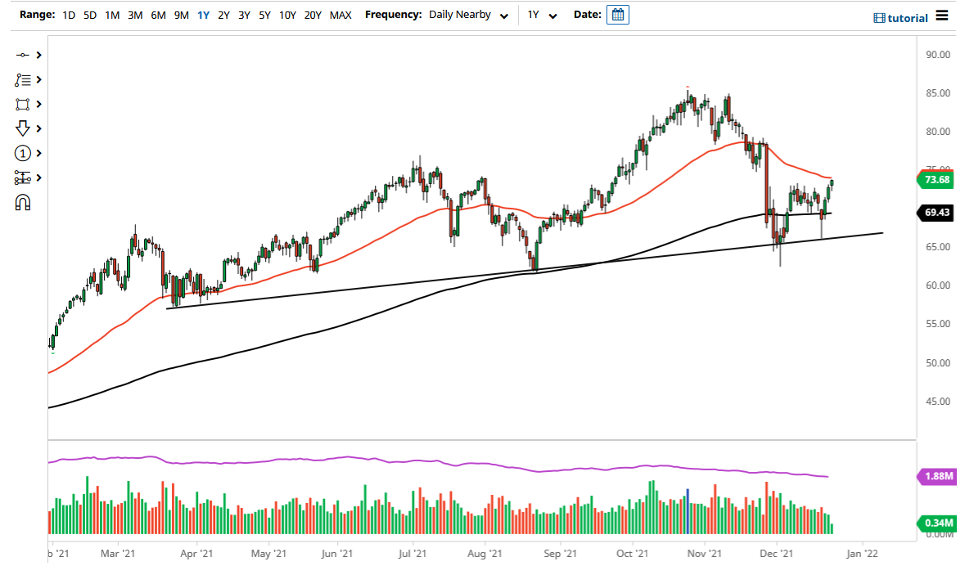Expand the 1Y period dropdown

[543, 15]
